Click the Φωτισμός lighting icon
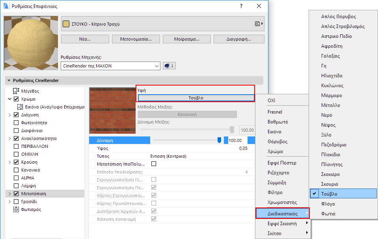Image resolution: width=378 pixels, height=239 pixels. click(16, 209)
